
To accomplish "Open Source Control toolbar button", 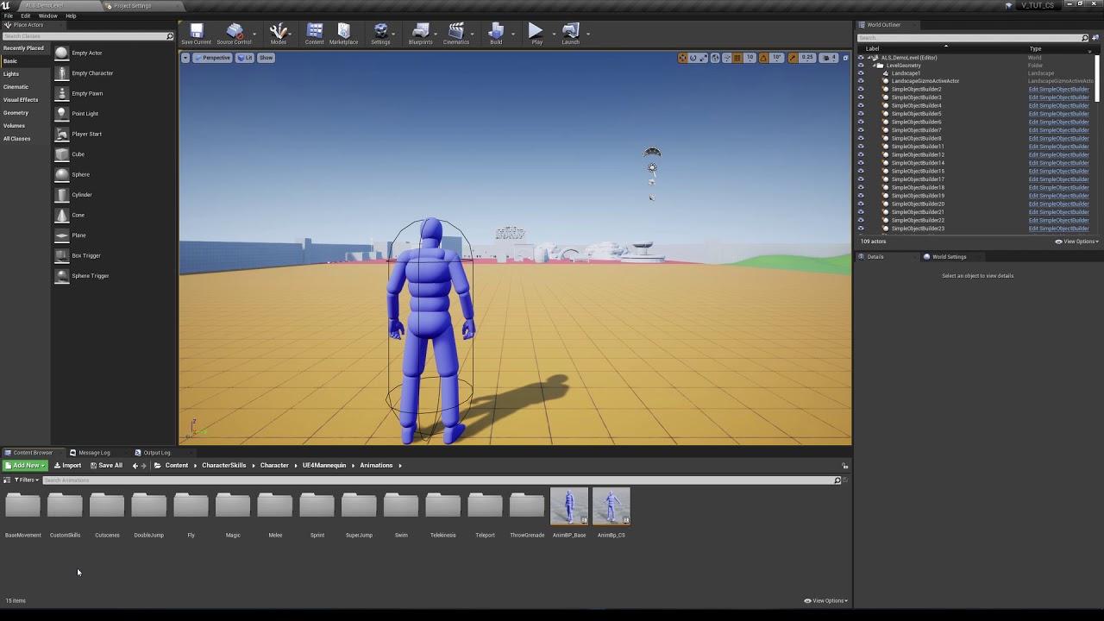I will 234,34.
